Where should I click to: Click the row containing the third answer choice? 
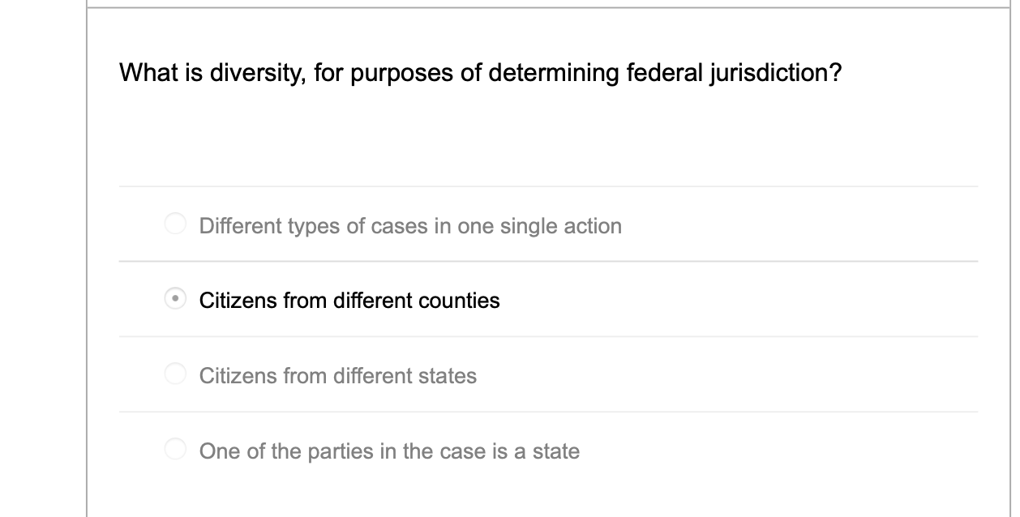coord(486,374)
